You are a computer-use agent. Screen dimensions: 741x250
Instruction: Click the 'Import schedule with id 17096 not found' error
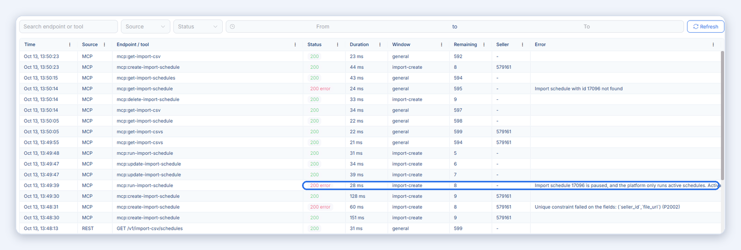tap(579, 89)
